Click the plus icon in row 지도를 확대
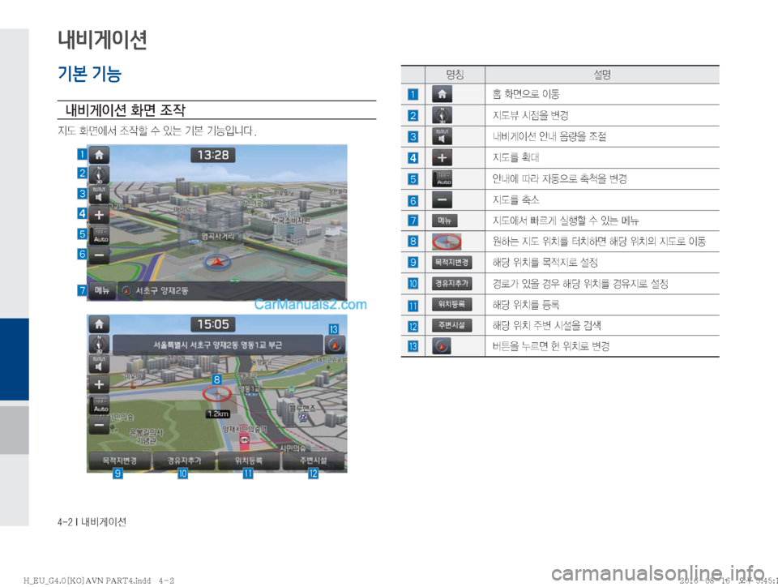Image resolution: width=778 pixels, height=587 pixels. [x=442, y=158]
